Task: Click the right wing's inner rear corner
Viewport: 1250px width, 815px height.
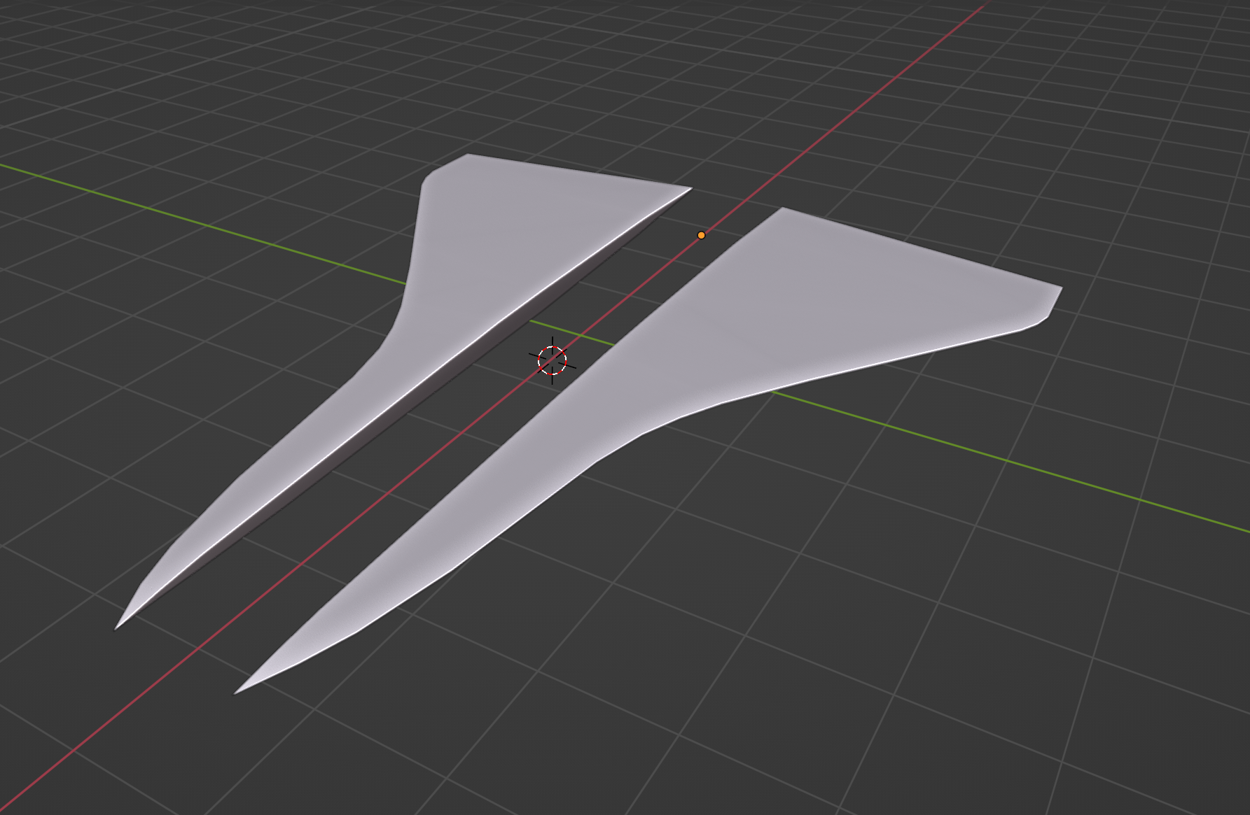Action: (x=783, y=209)
